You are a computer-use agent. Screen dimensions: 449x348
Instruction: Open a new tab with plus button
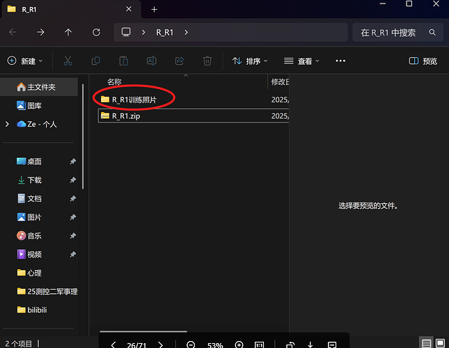(x=154, y=10)
